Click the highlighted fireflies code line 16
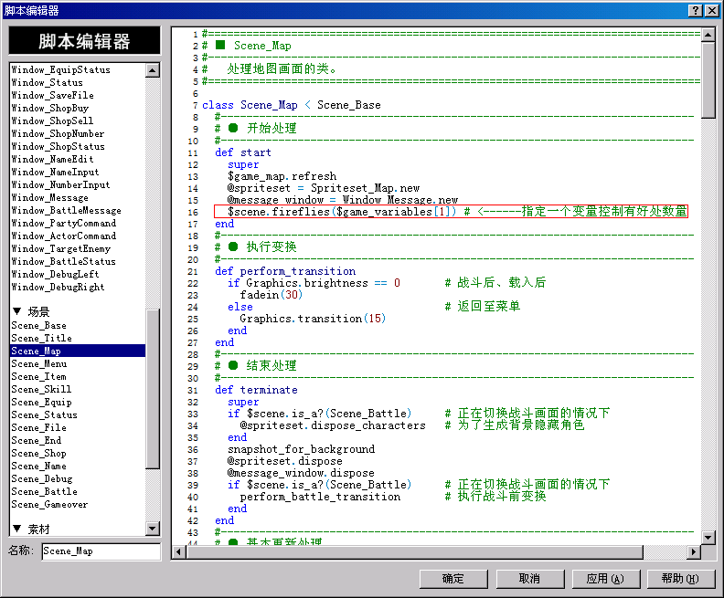This screenshot has height=598, width=724. click(451, 212)
